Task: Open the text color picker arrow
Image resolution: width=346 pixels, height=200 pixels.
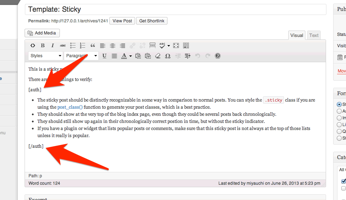Action: click(130, 56)
